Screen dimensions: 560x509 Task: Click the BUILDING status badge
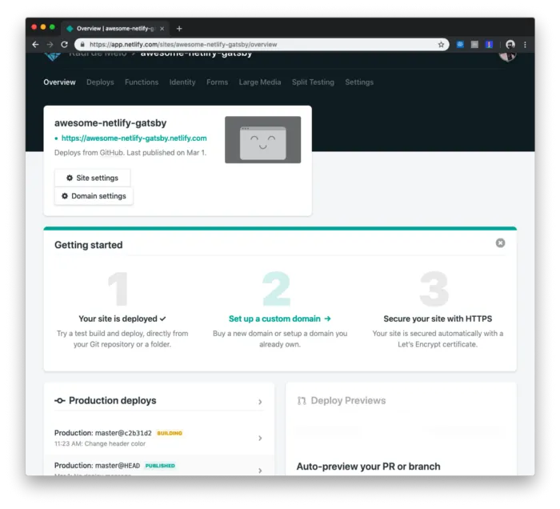[x=170, y=433]
